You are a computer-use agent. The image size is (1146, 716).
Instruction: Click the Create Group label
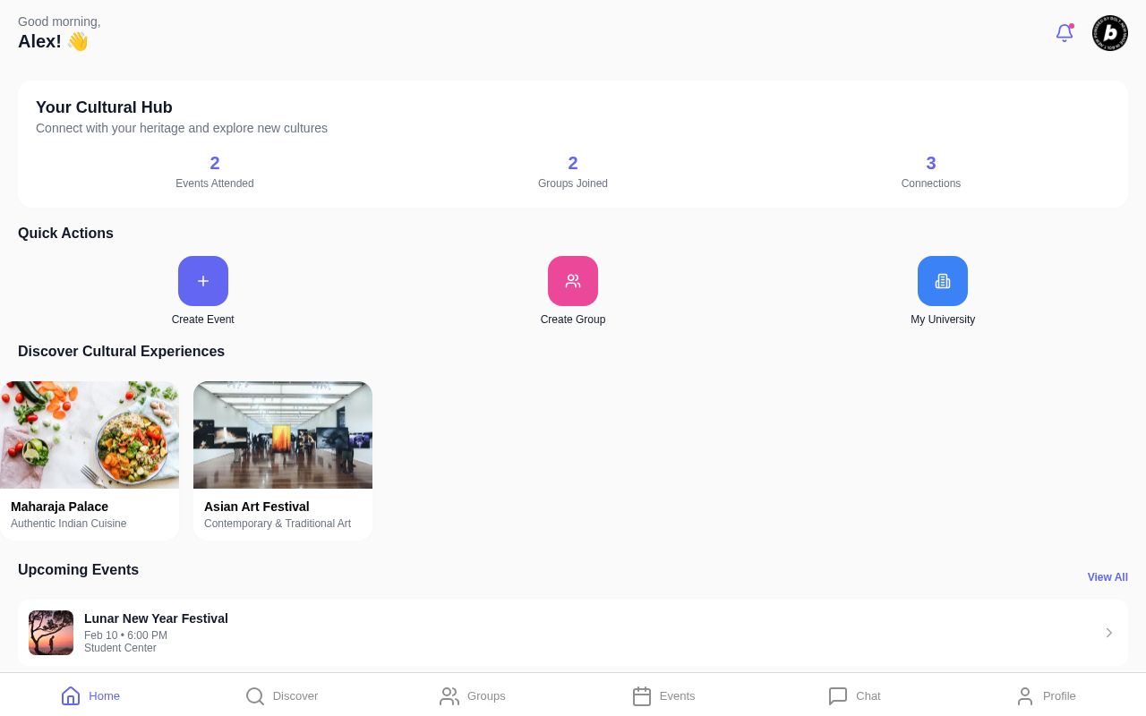pos(573,320)
